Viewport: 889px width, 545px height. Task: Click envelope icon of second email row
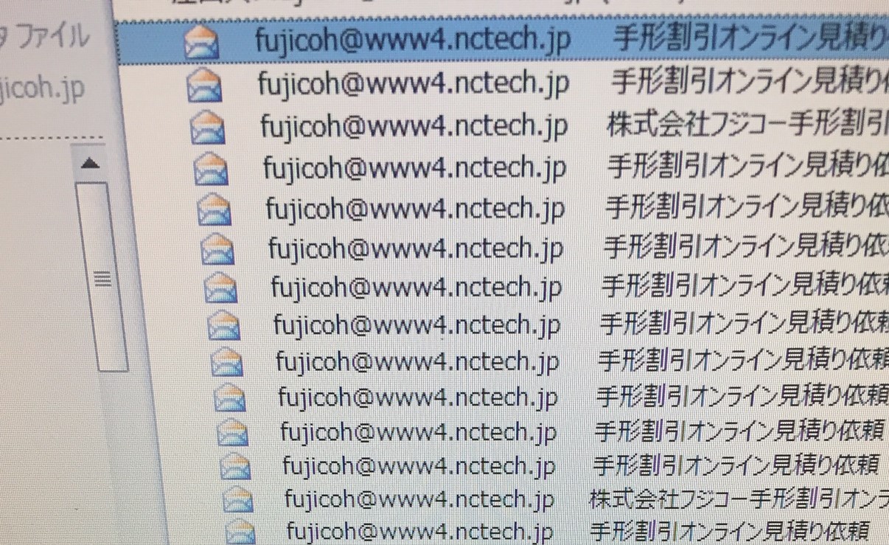tap(204, 86)
